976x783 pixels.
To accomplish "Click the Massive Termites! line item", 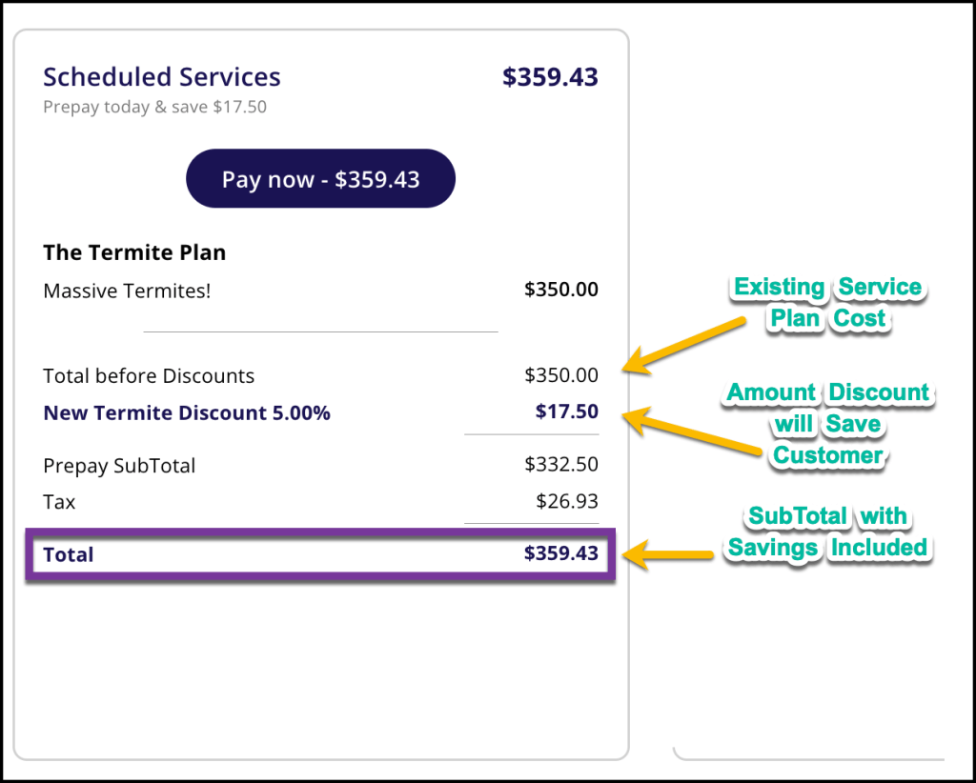I will [127, 291].
